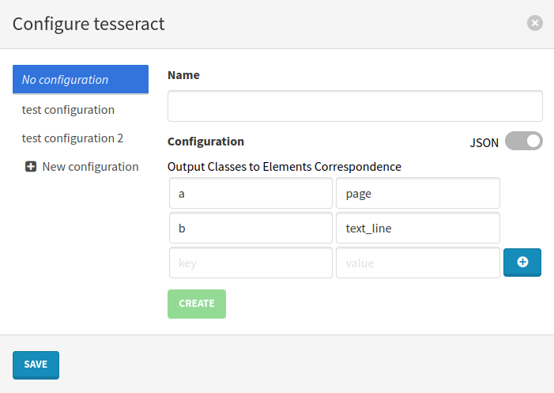
Task: Edit the value field containing text_line
Action: (418, 228)
